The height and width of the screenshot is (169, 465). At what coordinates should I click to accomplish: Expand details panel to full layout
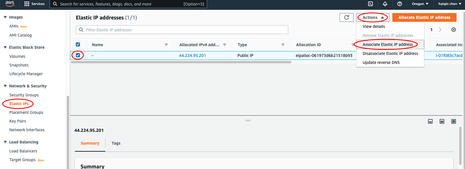454,121
